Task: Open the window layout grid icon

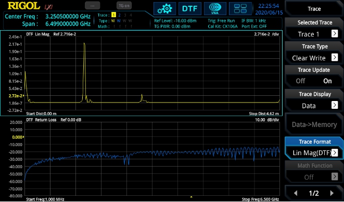Action: (240, 9)
